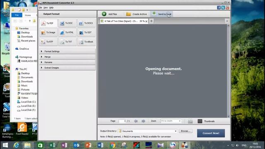
Task: Select the To Image output format
Action: coord(48,32)
